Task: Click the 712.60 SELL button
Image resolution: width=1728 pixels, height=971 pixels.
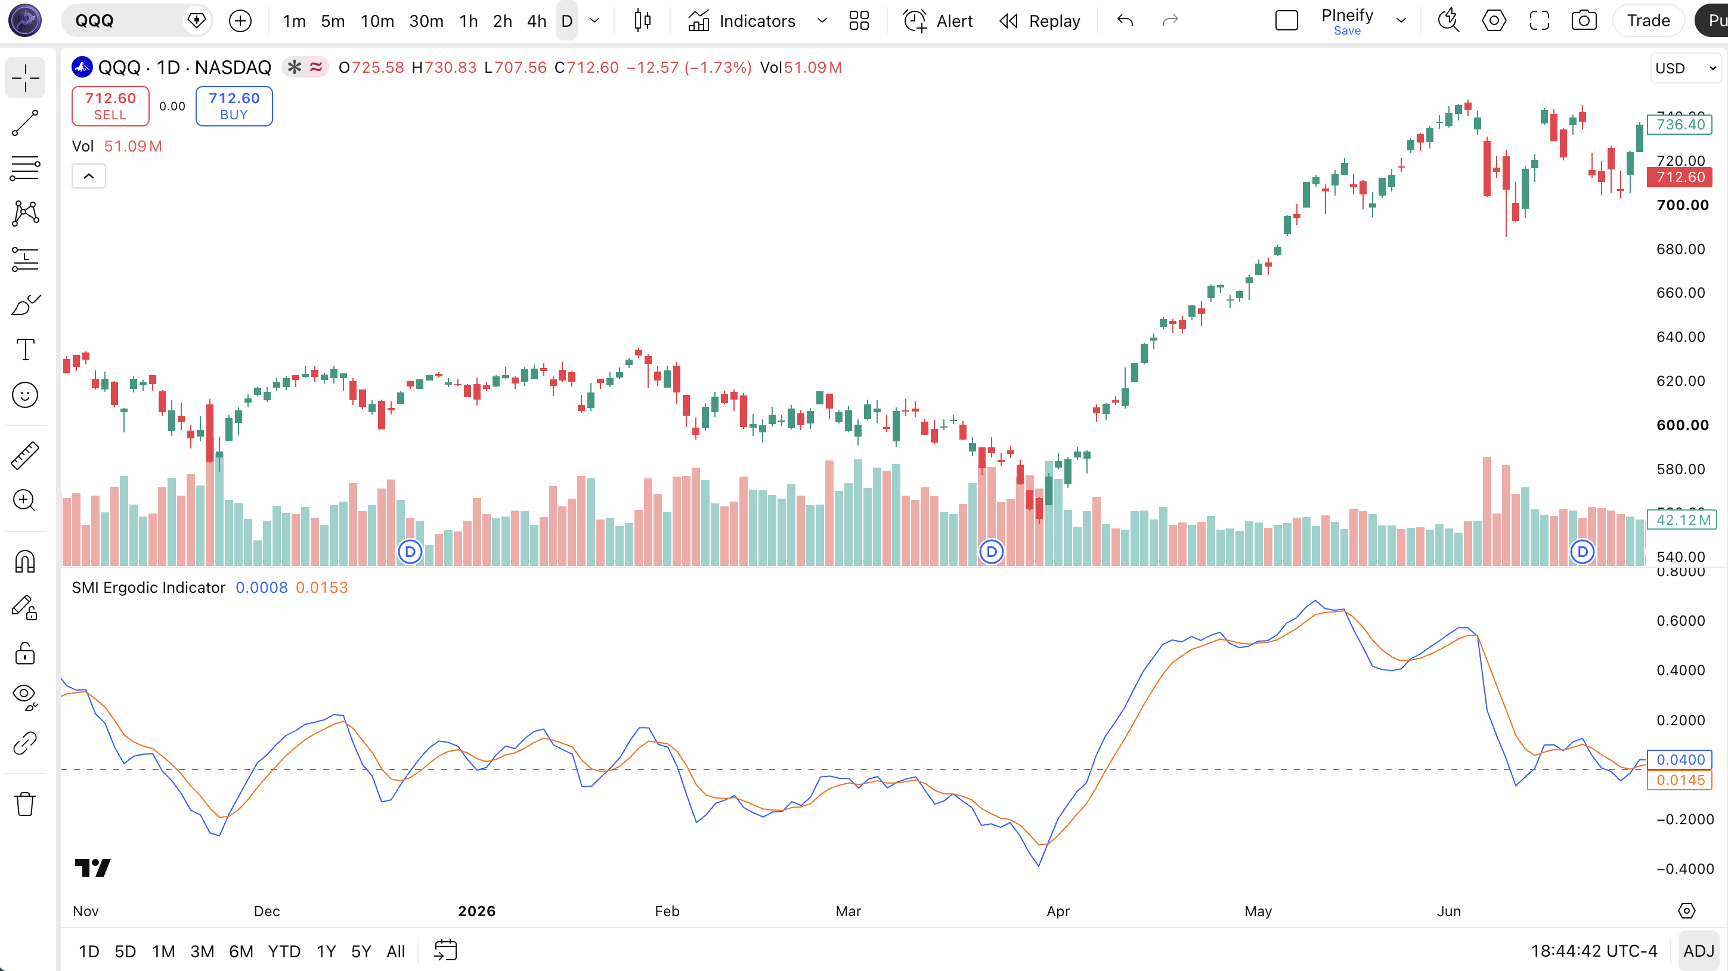Action: (x=111, y=106)
